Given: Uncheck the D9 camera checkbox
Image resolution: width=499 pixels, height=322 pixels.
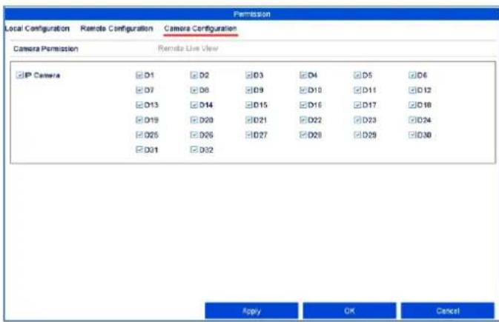Looking at the screenshot, I should (248, 90).
